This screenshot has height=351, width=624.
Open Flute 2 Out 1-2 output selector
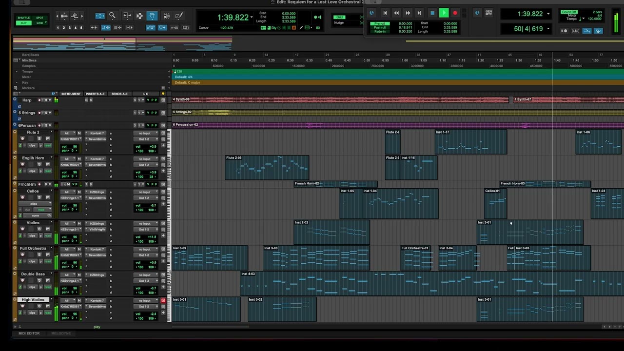[146, 139]
